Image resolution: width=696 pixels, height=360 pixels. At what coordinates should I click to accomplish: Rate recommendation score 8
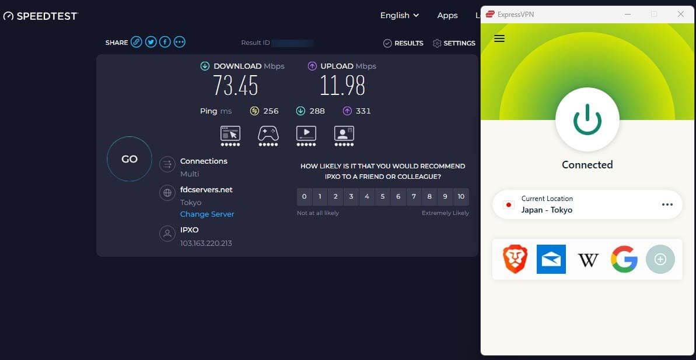(x=429, y=197)
